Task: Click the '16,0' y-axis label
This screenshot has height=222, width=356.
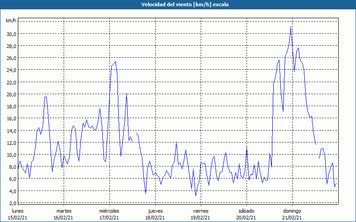Action: click(x=12, y=119)
